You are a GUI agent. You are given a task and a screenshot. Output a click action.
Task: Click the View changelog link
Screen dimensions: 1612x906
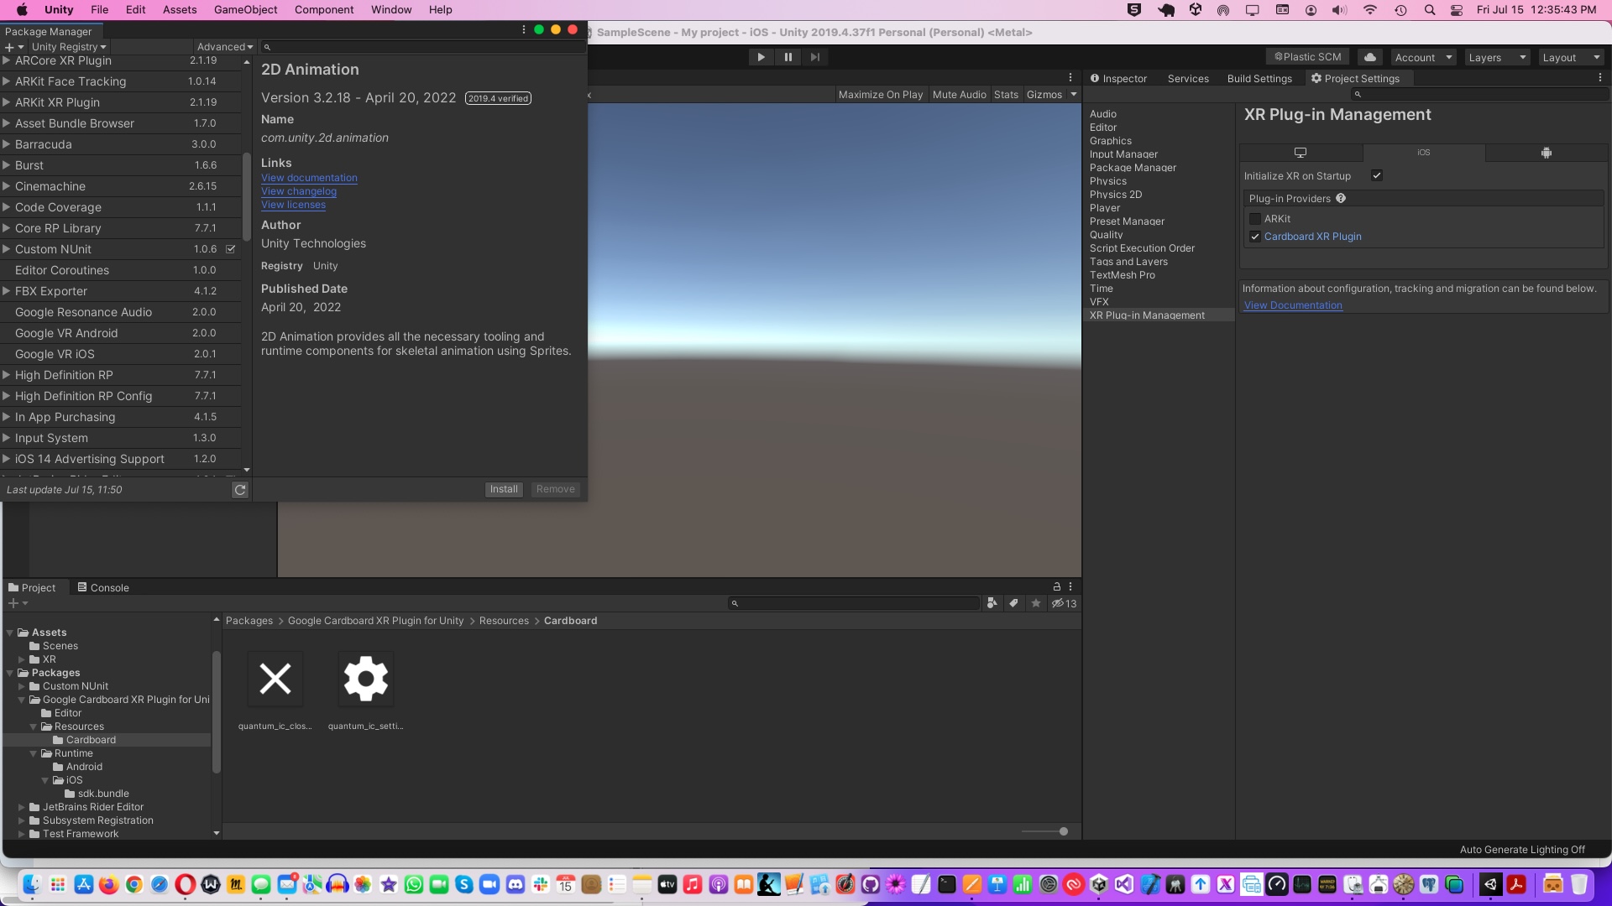click(298, 191)
